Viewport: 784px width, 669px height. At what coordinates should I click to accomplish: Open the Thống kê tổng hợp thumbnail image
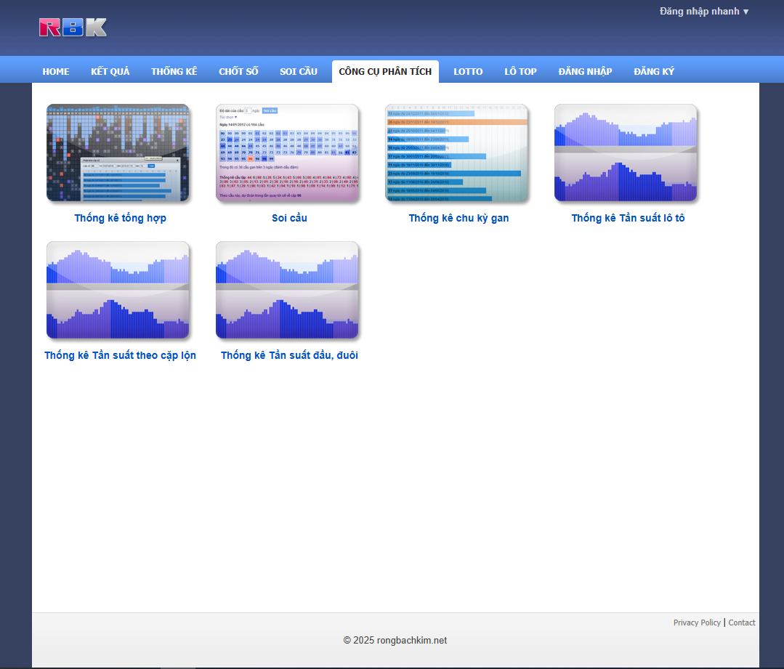(x=118, y=153)
